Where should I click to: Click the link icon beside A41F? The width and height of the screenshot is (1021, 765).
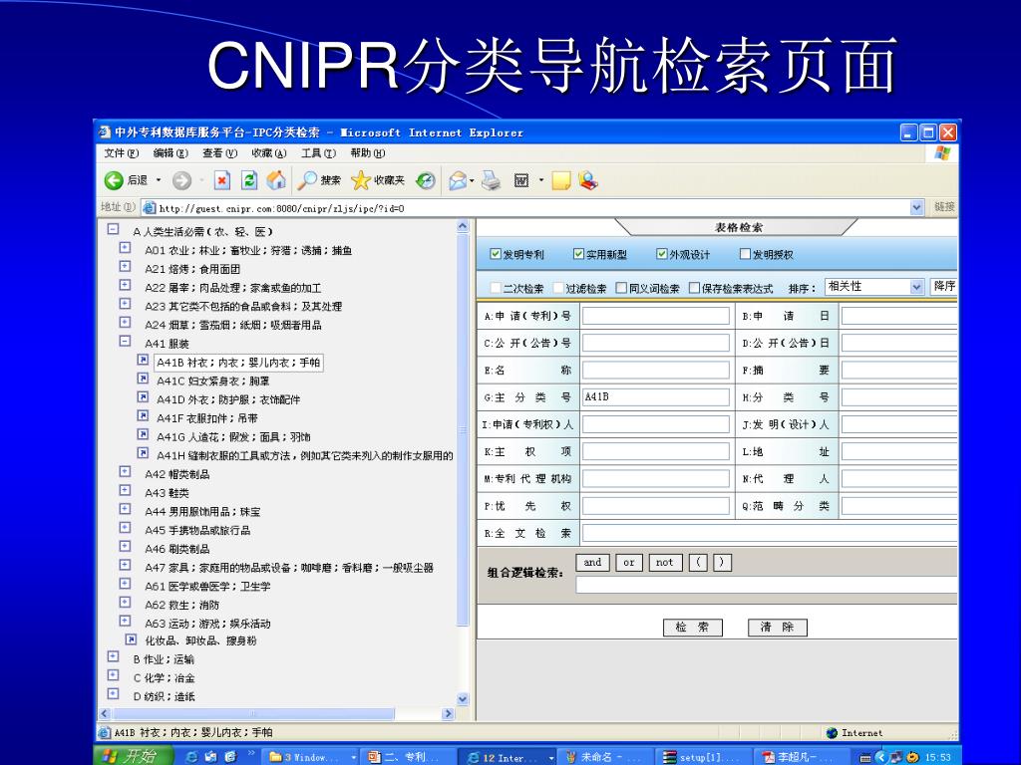pyautogui.click(x=143, y=415)
